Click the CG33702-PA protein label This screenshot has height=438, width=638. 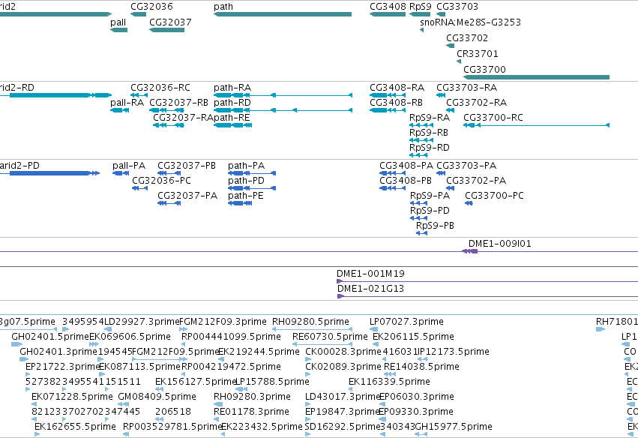click(x=476, y=180)
